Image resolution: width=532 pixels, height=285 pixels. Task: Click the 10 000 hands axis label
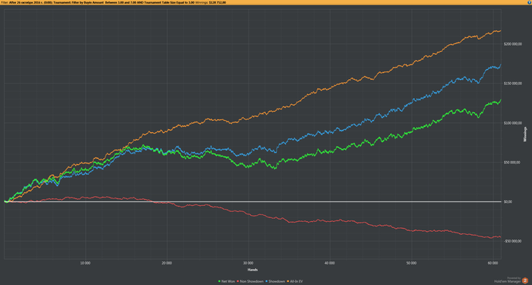[x=85, y=263]
